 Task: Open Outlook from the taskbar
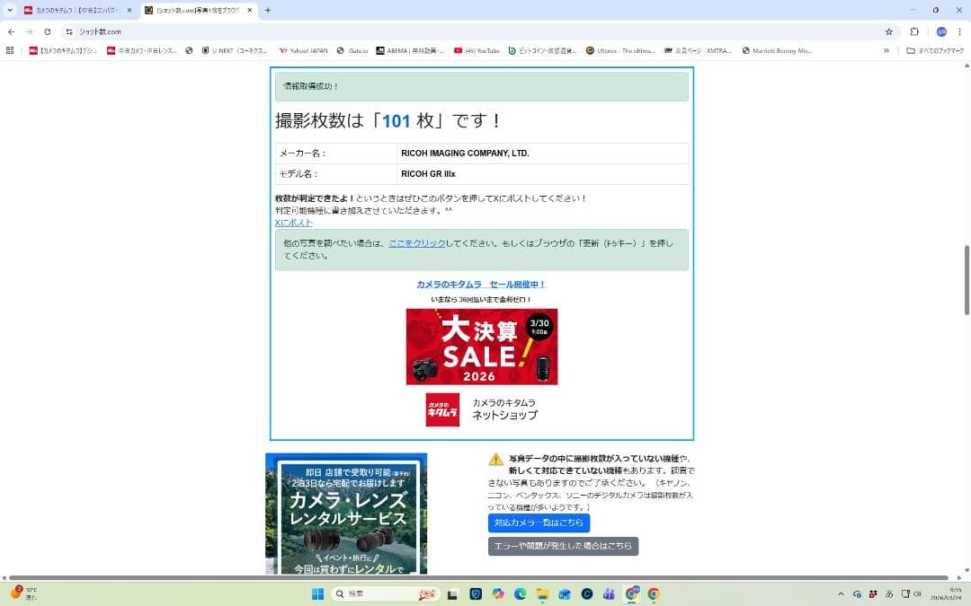565,593
